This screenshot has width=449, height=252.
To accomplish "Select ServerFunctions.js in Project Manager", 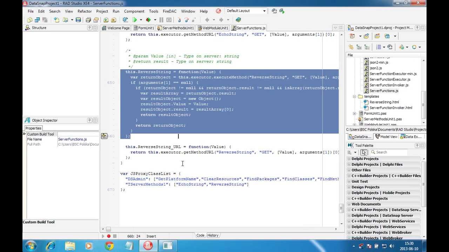I will 384,91.
